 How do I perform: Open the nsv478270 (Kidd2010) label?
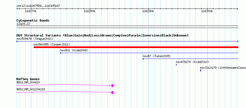(x=192, y=62)
